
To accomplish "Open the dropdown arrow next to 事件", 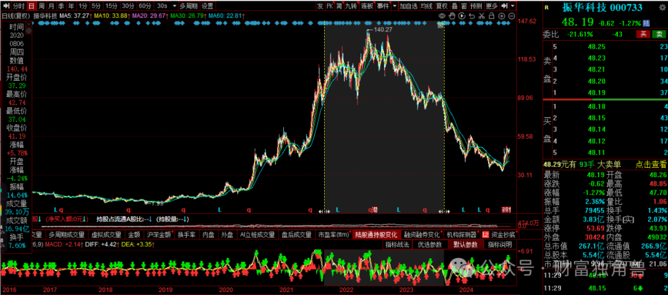I will click(x=395, y=6).
